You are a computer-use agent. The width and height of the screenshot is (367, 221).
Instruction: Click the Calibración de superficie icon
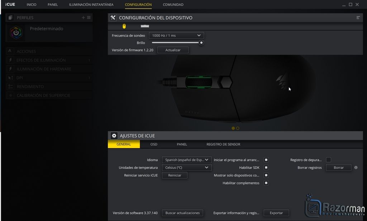click(x=10, y=95)
